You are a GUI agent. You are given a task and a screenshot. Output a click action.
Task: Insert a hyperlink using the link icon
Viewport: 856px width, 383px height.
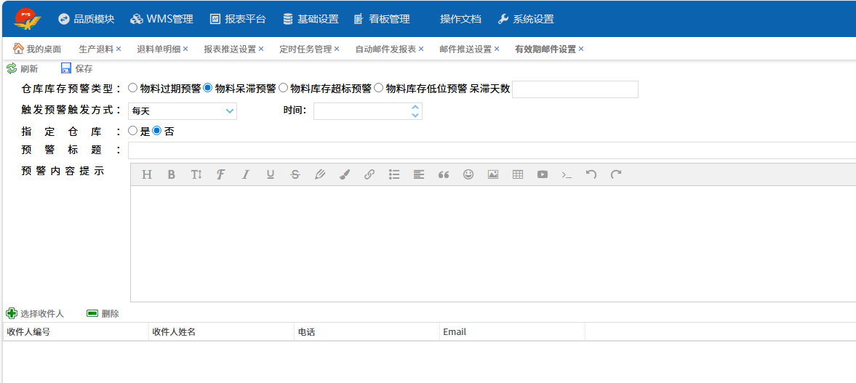point(369,174)
